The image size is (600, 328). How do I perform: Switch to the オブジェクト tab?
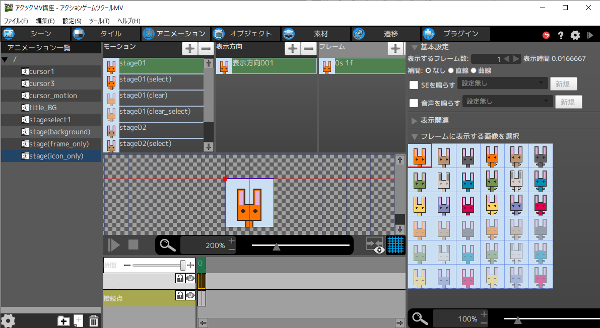point(245,34)
